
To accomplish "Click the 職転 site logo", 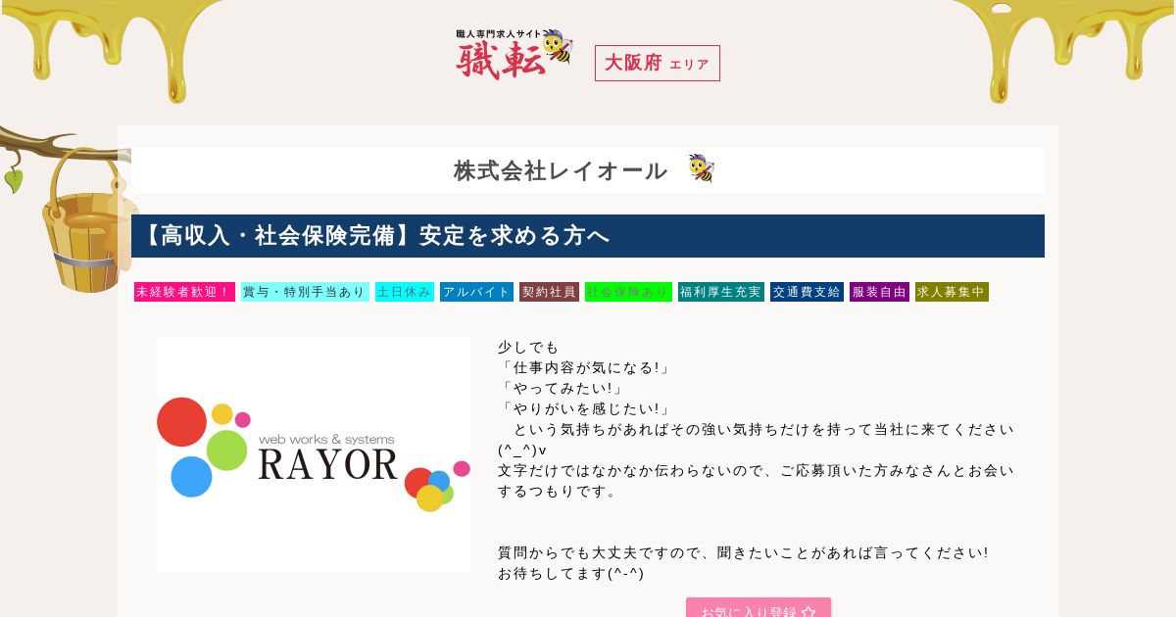I will point(514,55).
